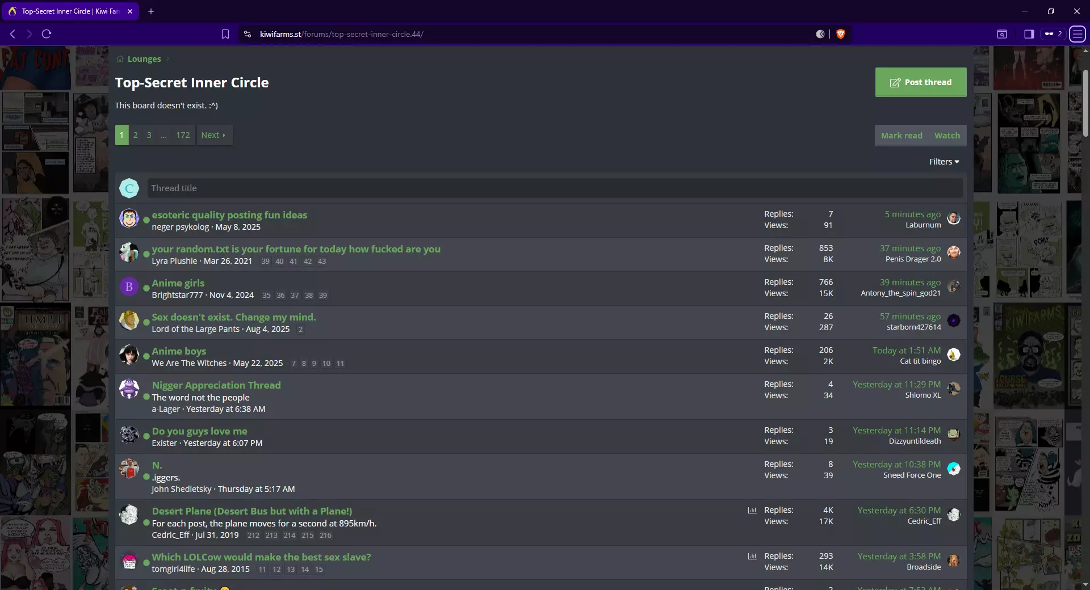
Task: Jump to last page 172
Action: (183, 135)
